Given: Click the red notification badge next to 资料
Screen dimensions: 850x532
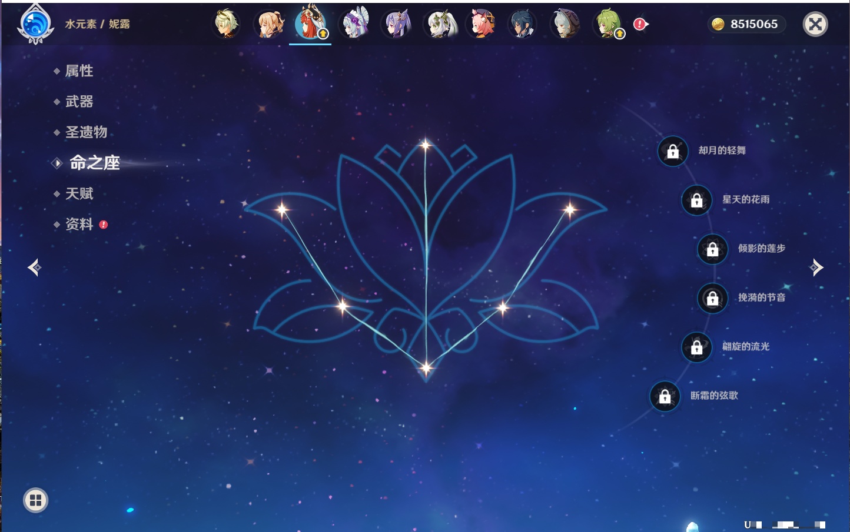Looking at the screenshot, I should [x=104, y=225].
